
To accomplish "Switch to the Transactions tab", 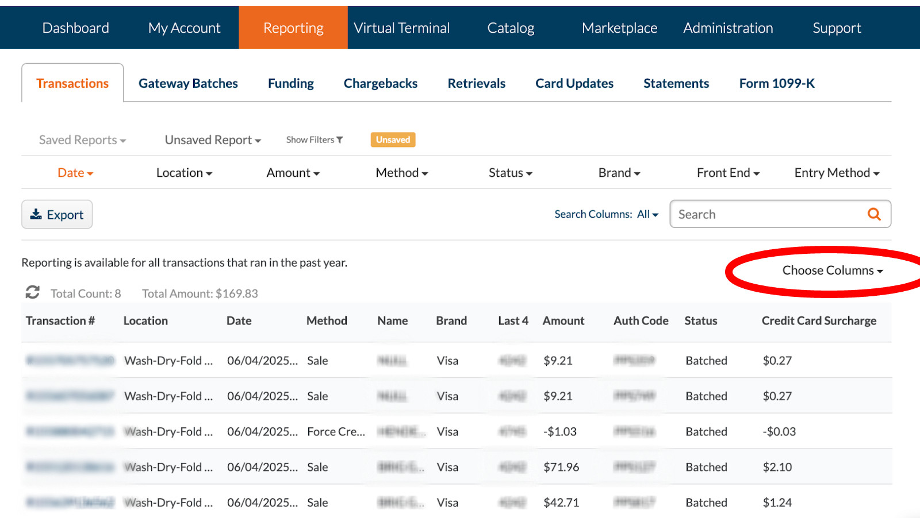I will pyautogui.click(x=72, y=83).
